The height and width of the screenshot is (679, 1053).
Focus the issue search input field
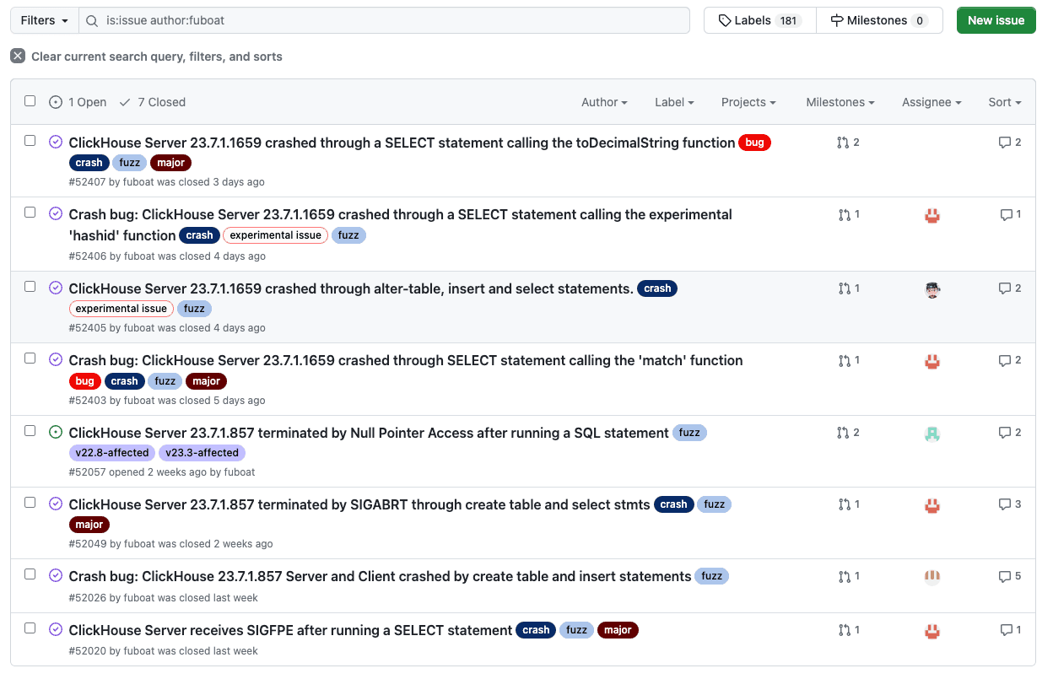pos(384,20)
